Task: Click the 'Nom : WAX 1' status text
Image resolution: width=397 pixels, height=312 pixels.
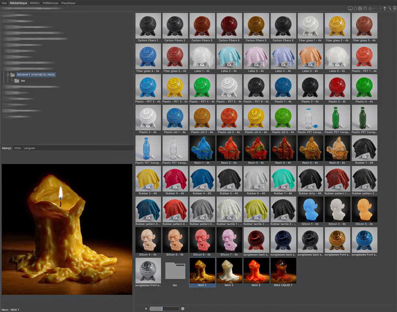Action: [10, 310]
